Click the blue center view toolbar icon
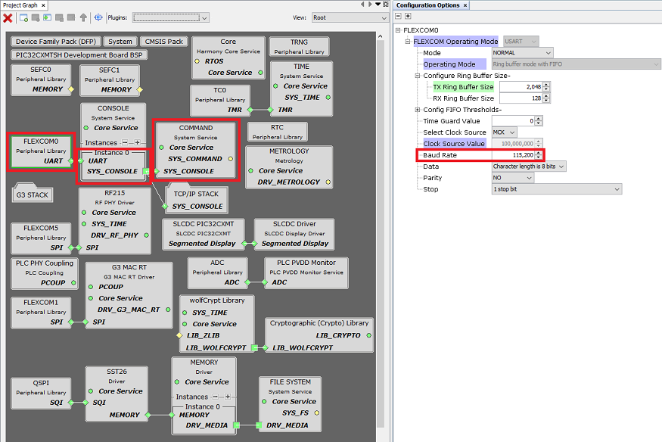The height and width of the screenshot is (442, 662). (98, 17)
